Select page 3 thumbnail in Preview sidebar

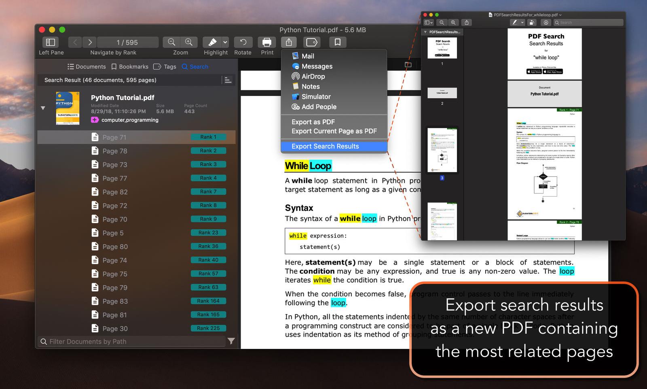[x=442, y=150]
